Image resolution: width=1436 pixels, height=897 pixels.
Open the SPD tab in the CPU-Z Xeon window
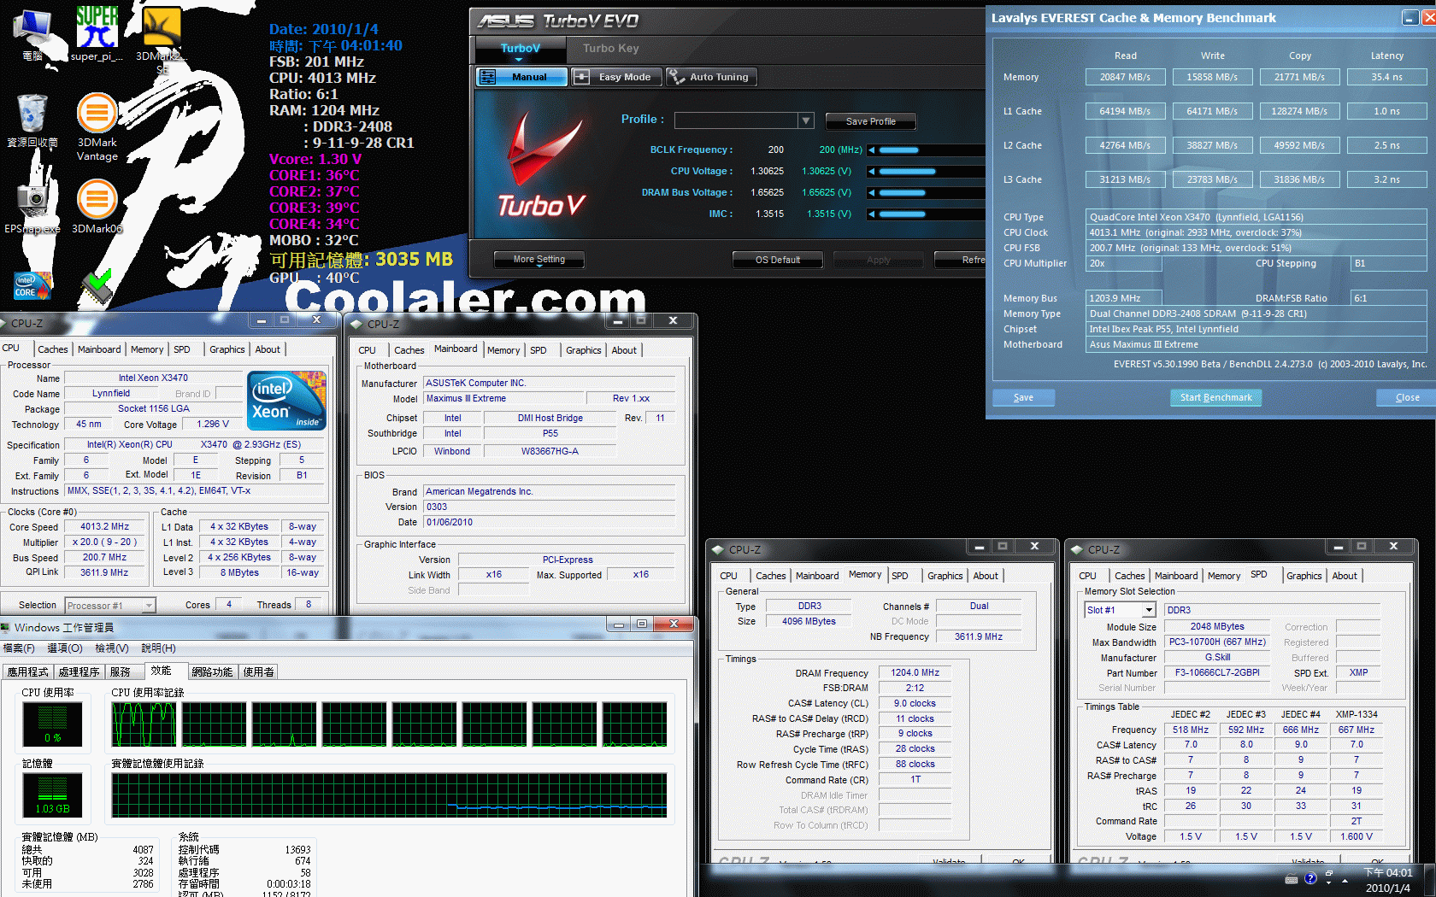(182, 349)
